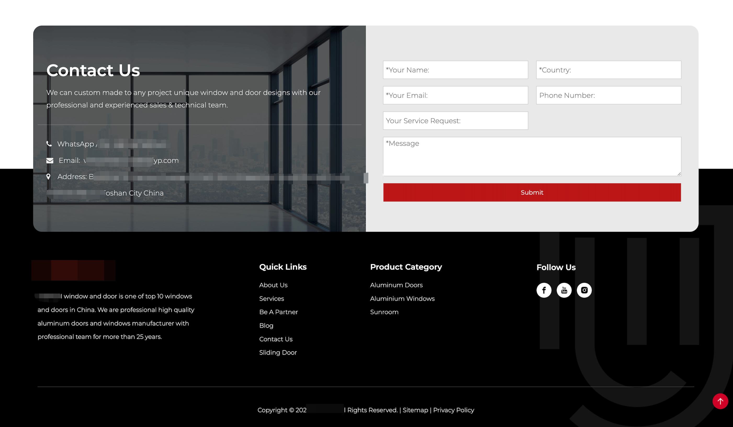Visit the Aluminium Windows category

click(x=402, y=299)
